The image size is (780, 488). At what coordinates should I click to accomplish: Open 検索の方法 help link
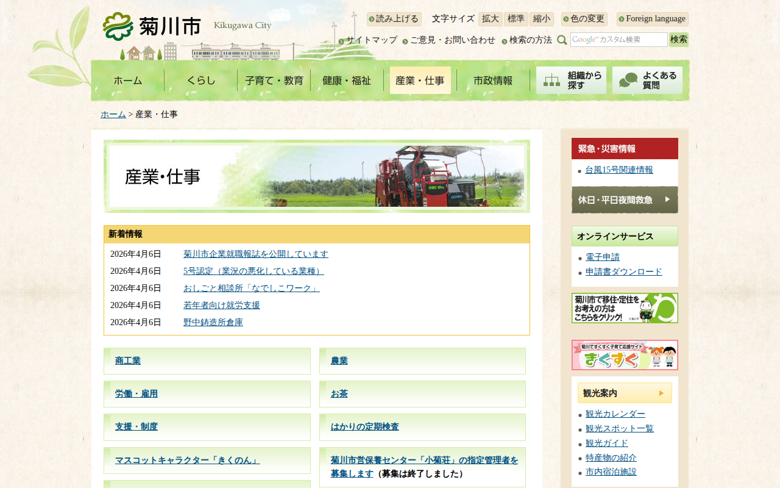[531, 40]
